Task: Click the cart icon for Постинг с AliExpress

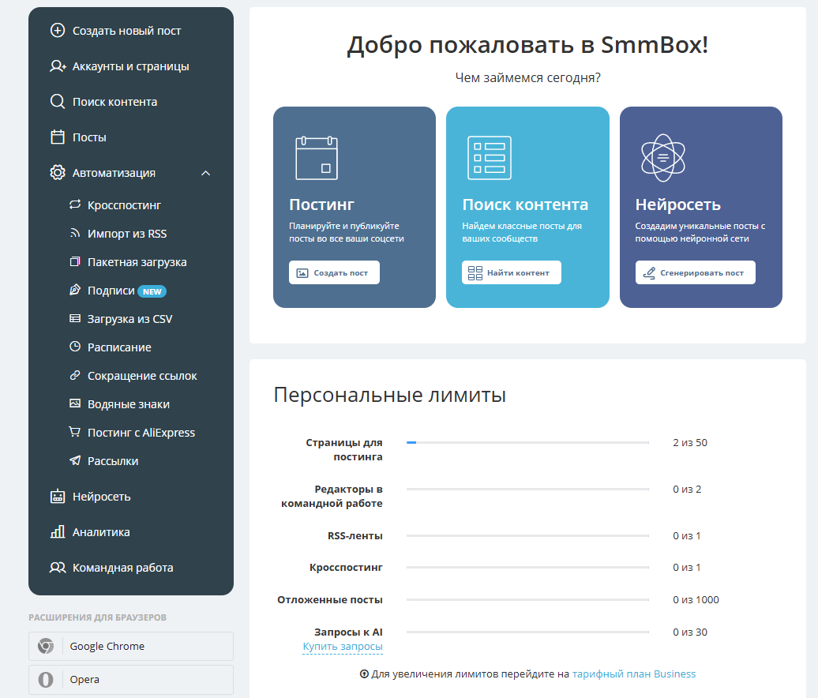Action: [x=75, y=432]
